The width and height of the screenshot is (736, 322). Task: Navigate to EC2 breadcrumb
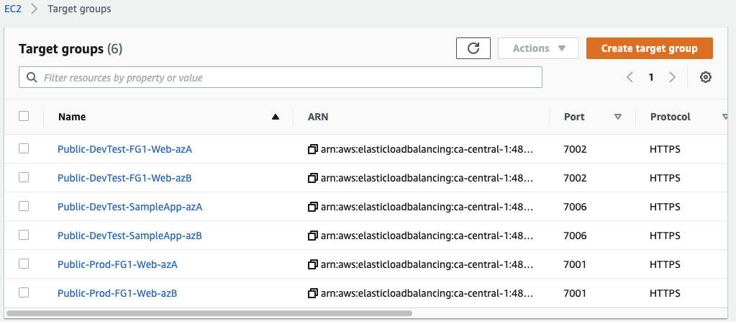point(13,9)
